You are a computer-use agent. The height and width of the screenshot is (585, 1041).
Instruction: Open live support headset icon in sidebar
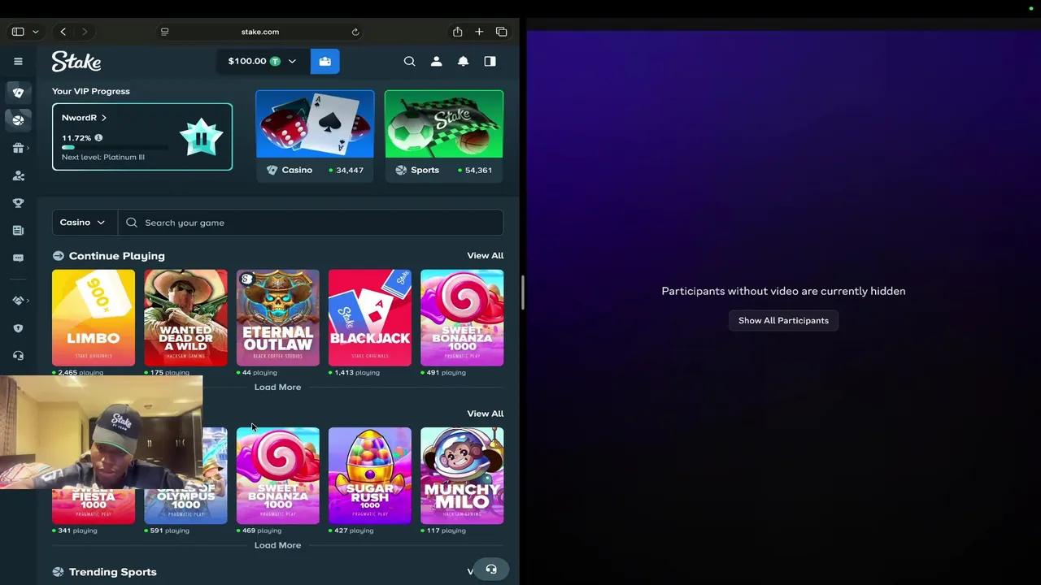[18, 356]
